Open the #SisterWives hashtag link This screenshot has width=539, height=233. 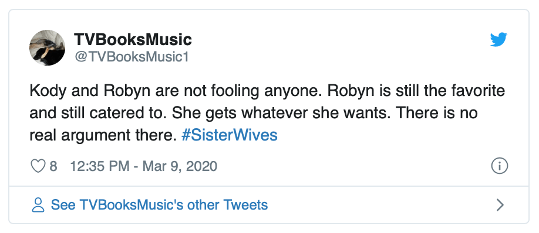(230, 135)
